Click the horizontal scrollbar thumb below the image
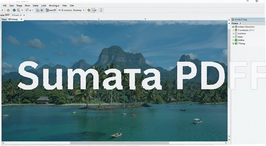Screen dimensions: 266x146 [120, 143]
